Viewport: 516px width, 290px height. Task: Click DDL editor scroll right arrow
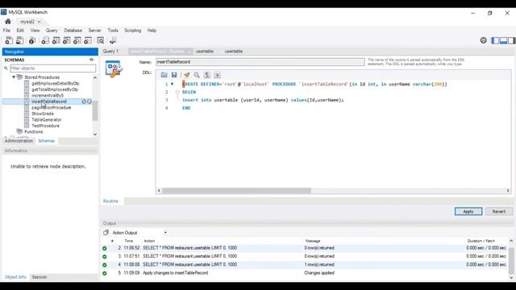[x=508, y=191]
